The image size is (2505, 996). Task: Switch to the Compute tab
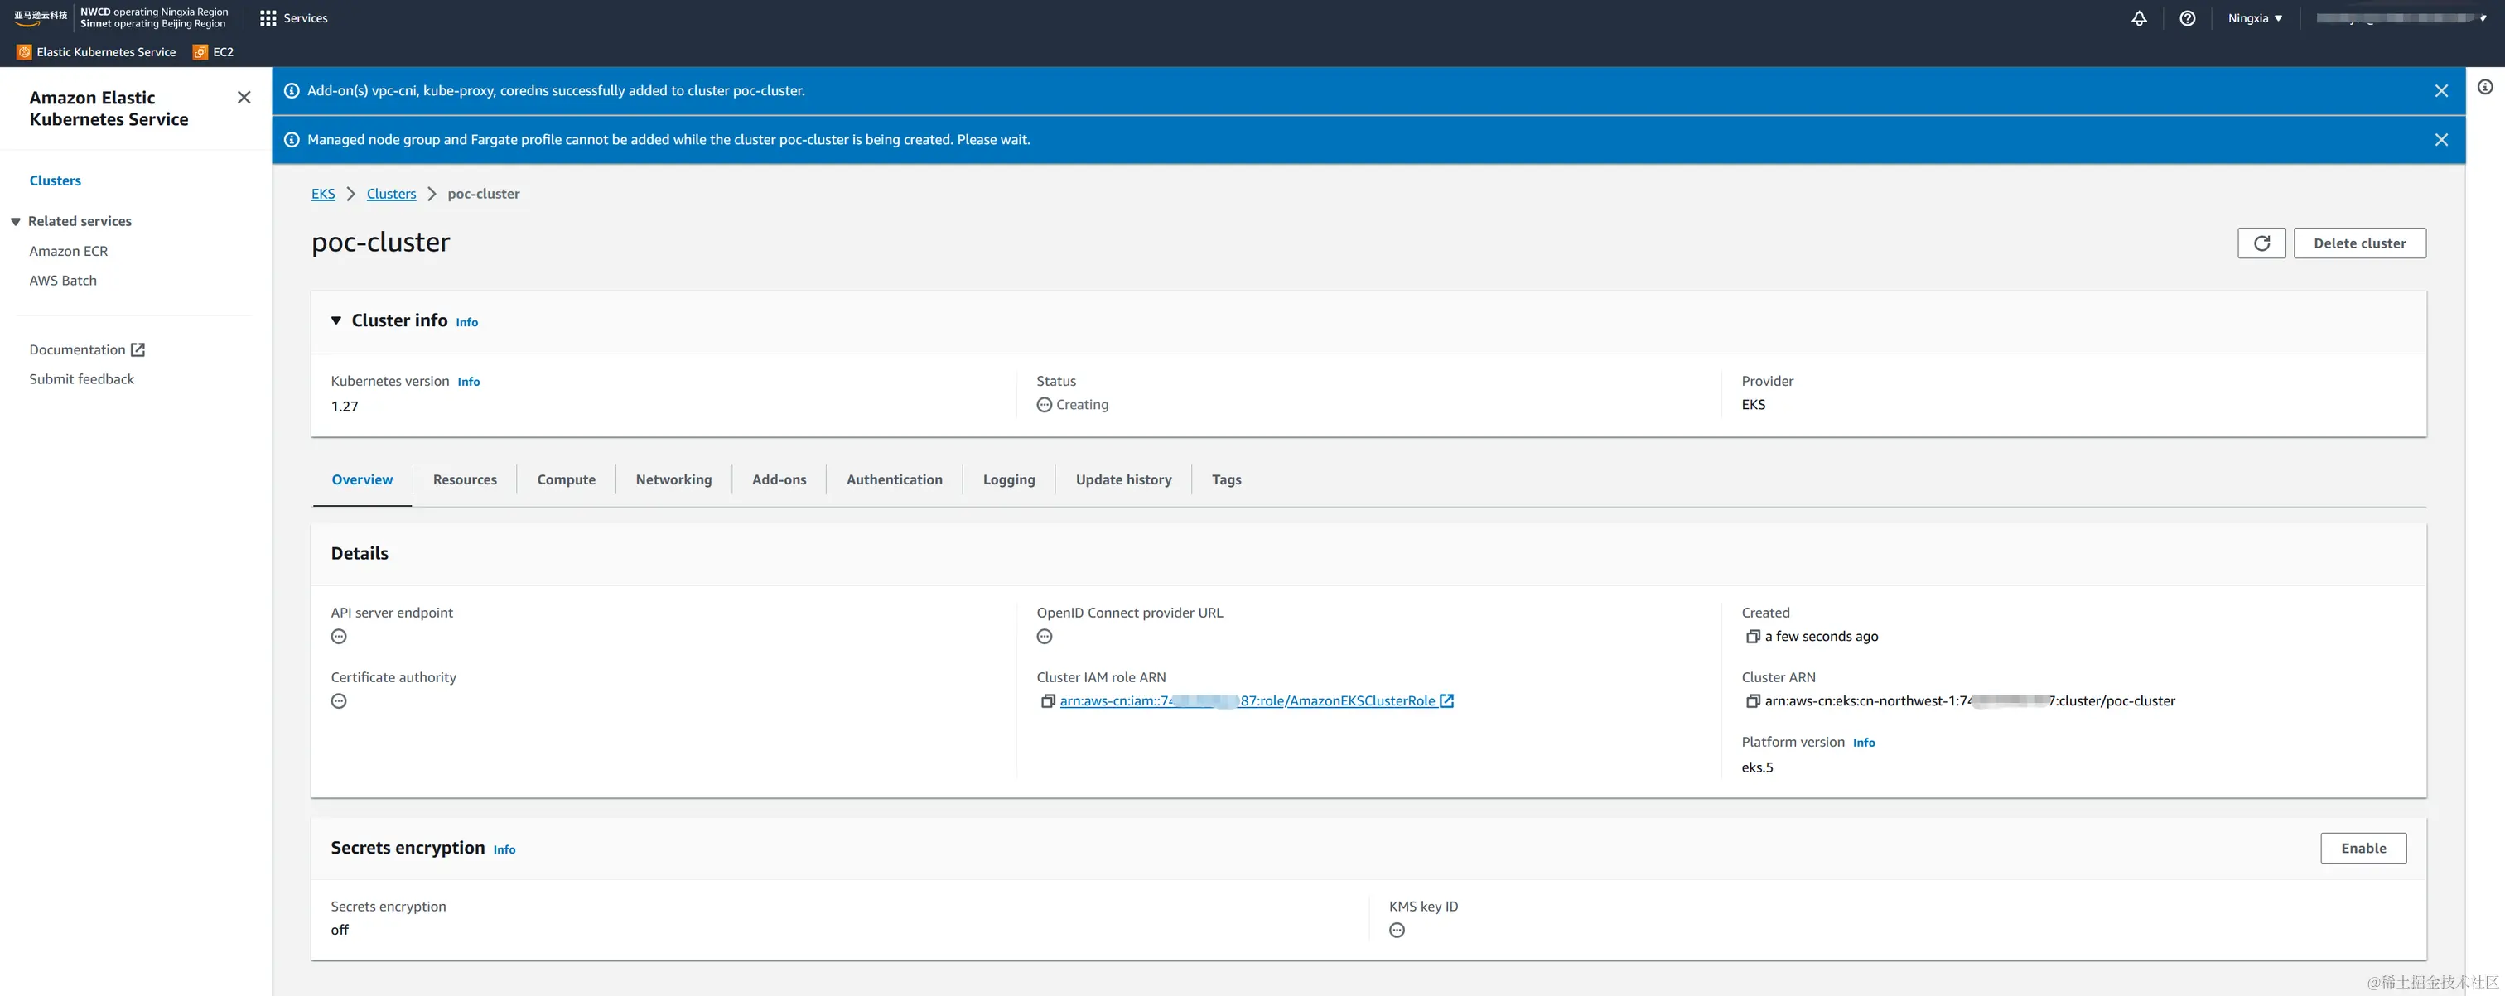pos(566,480)
